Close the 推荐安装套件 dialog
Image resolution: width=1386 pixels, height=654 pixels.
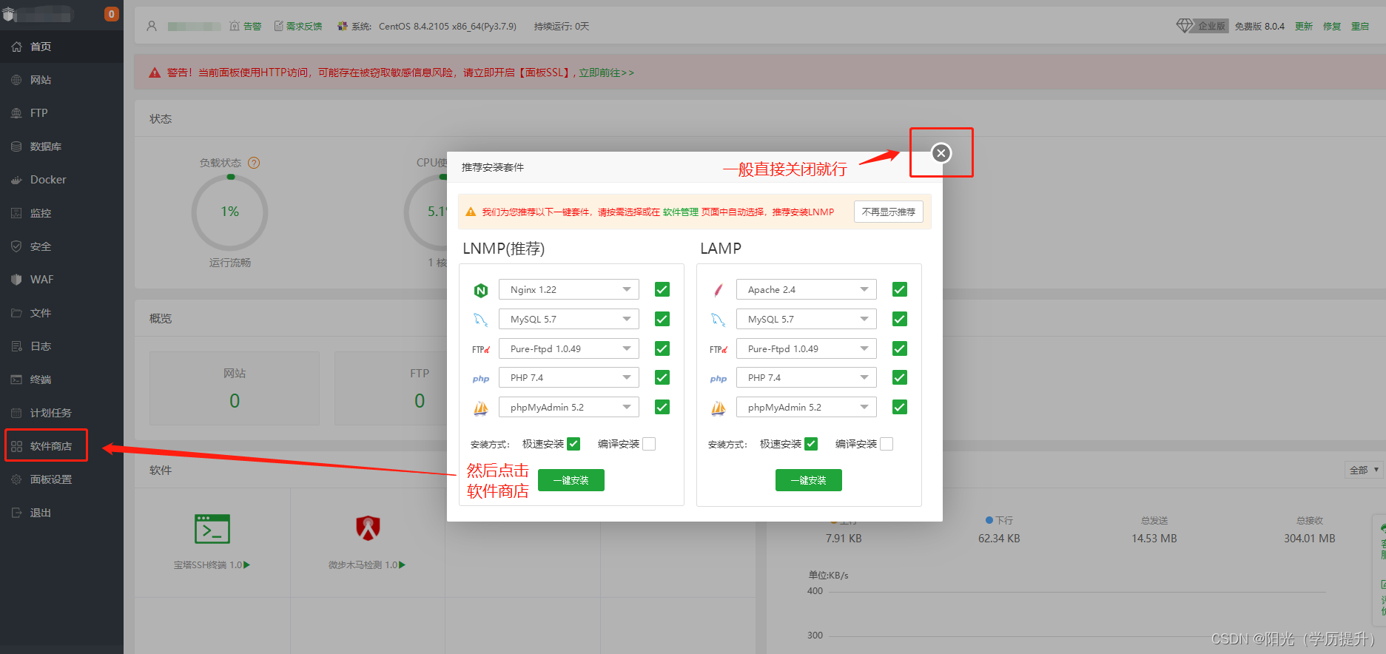click(941, 153)
